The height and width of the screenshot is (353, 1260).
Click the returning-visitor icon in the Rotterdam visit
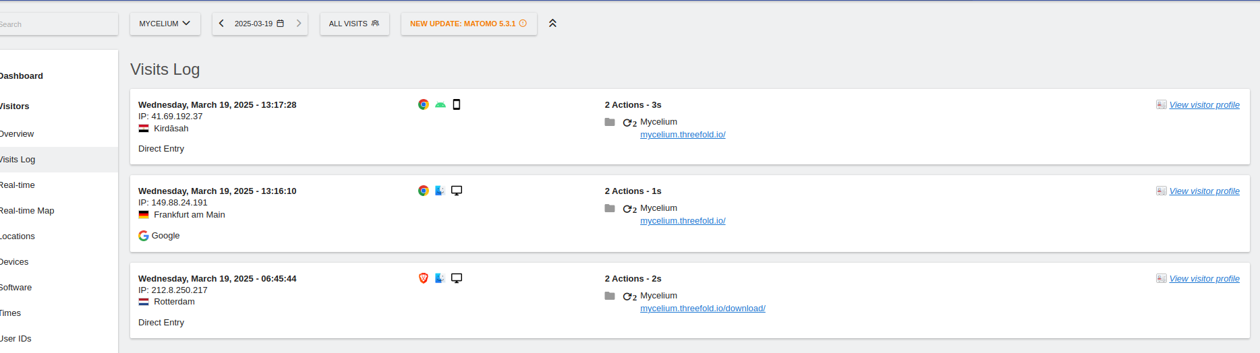(x=629, y=296)
